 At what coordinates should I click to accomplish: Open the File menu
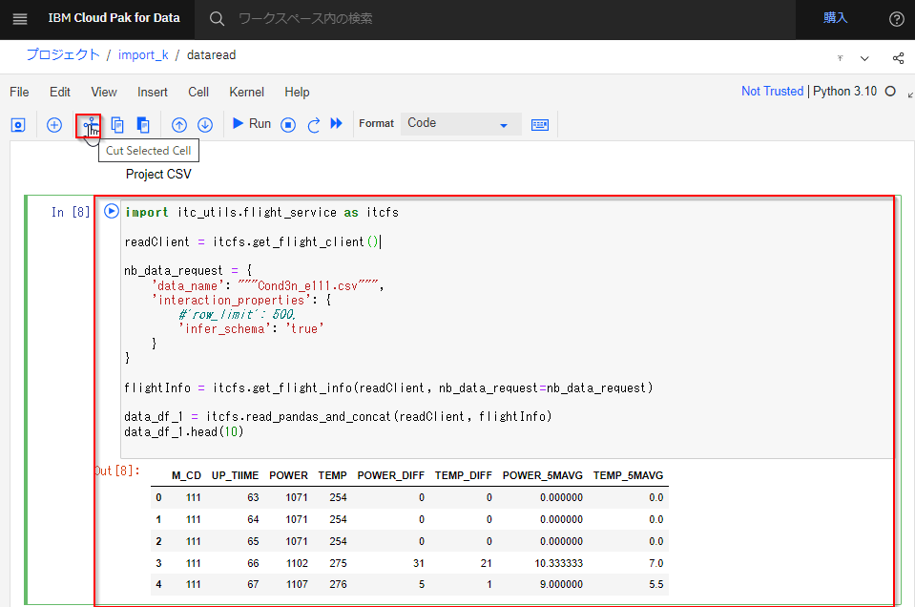[19, 93]
